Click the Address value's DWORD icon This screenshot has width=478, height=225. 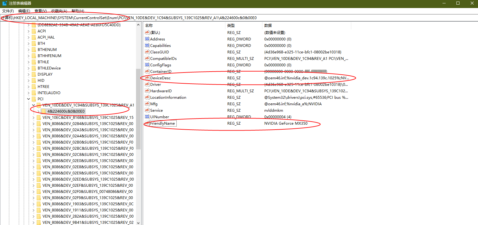point(147,39)
